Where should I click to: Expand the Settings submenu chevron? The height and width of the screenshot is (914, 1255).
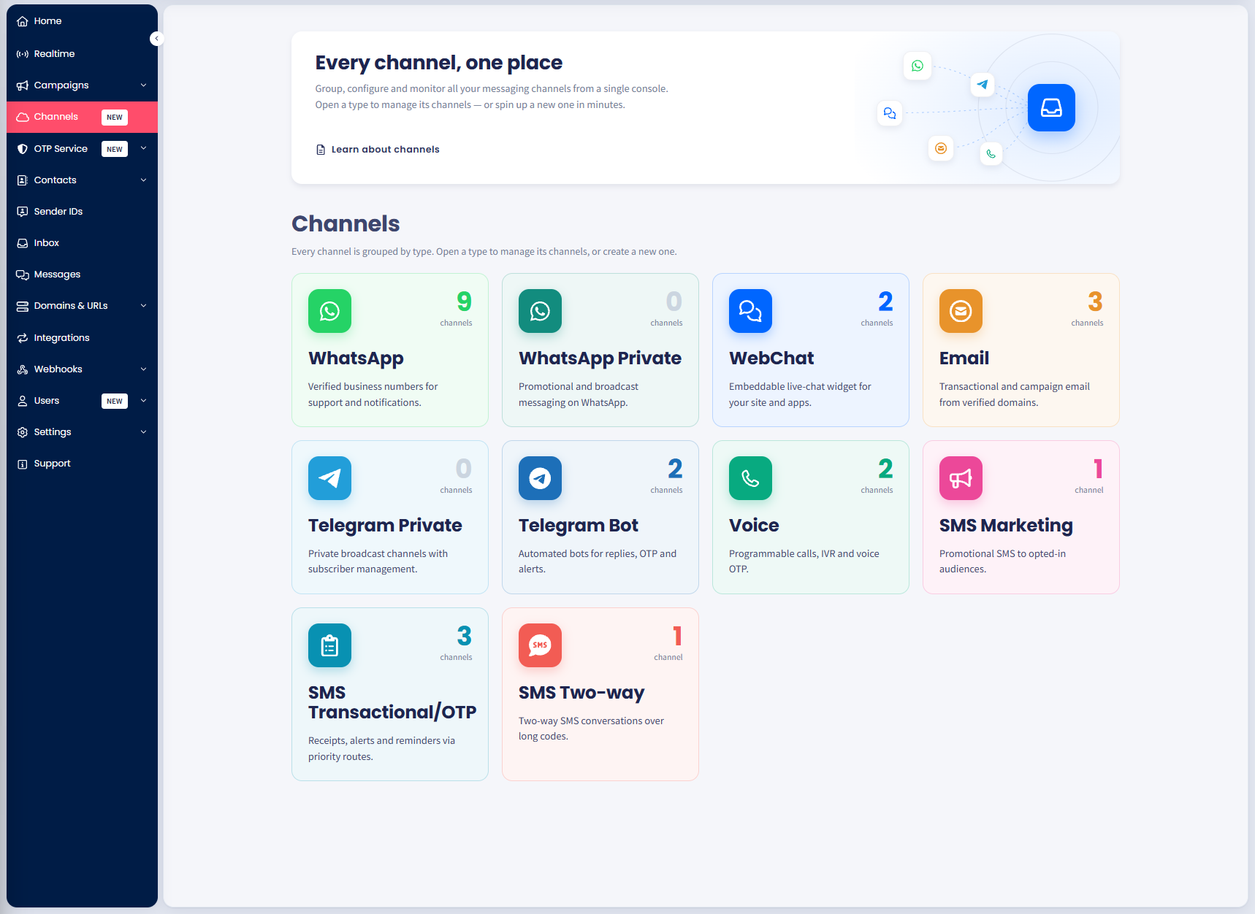pos(143,432)
